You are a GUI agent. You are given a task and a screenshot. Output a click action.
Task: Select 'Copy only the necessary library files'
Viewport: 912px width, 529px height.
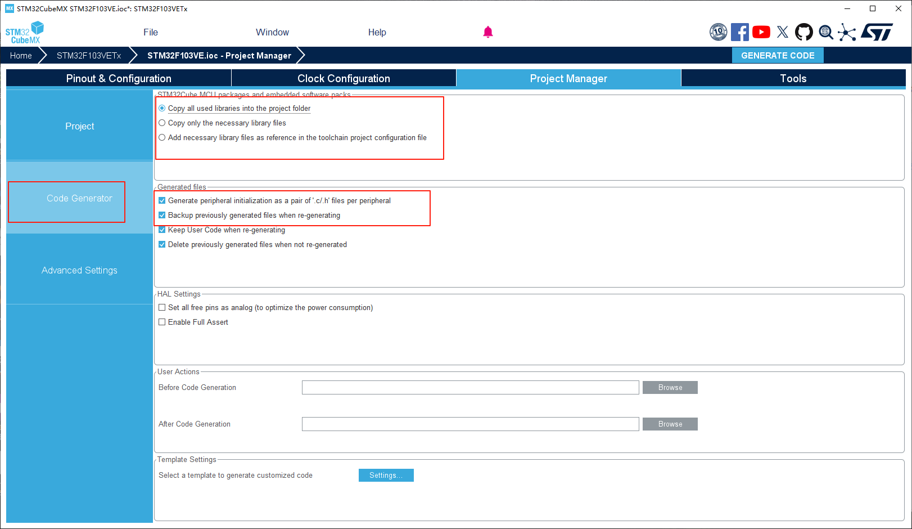(162, 123)
